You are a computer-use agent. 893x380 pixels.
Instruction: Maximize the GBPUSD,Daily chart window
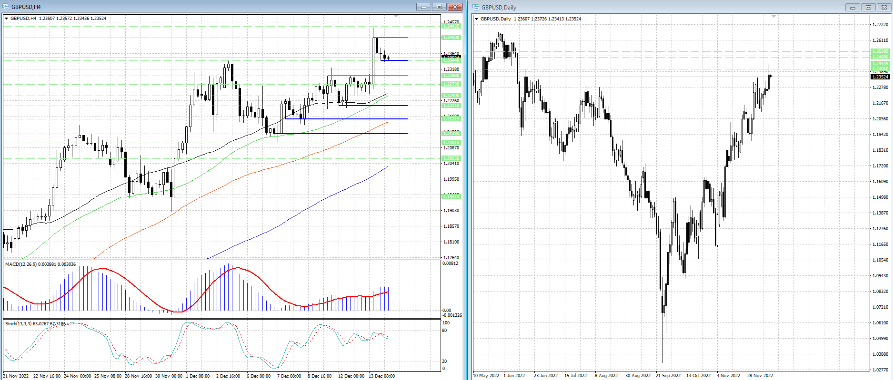point(868,7)
